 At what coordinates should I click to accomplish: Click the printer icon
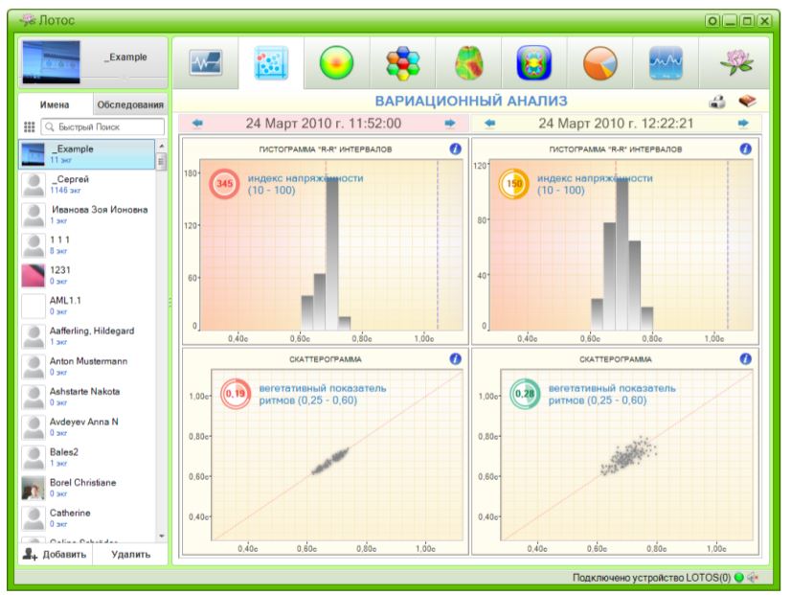point(716,101)
